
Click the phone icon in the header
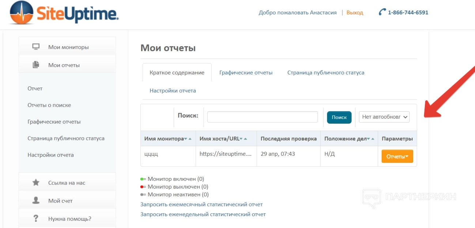382,12
